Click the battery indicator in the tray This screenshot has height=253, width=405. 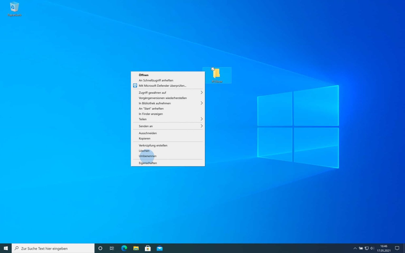point(361,248)
